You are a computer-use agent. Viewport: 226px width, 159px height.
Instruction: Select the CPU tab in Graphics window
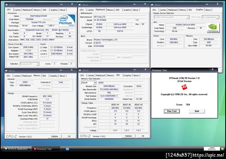pos(154,10)
